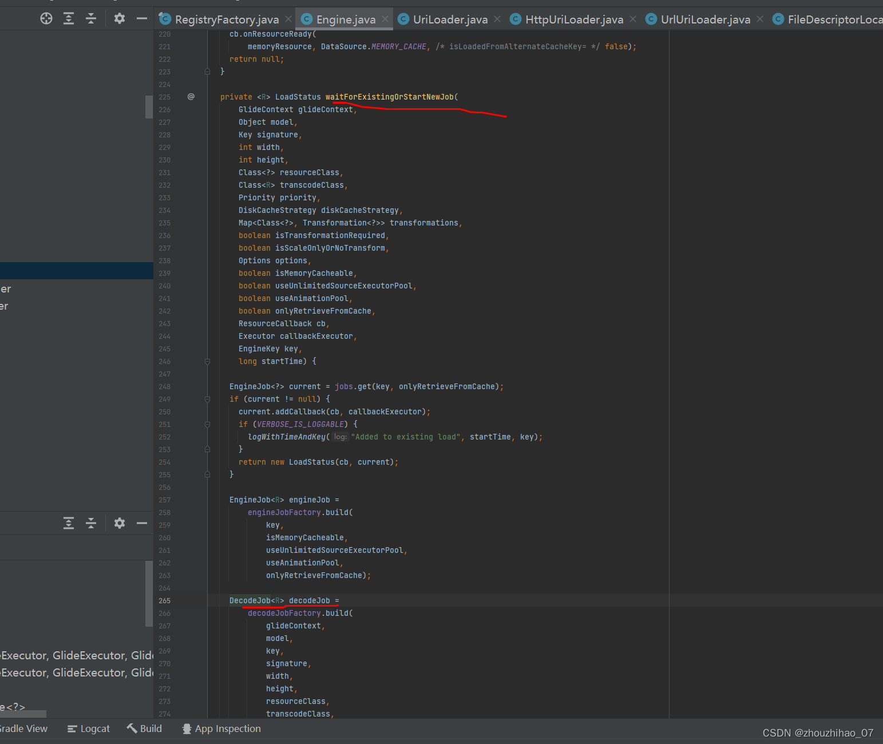Click the gutter @ annotation icon at line 225
883x744 pixels.
tap(191, 97)
